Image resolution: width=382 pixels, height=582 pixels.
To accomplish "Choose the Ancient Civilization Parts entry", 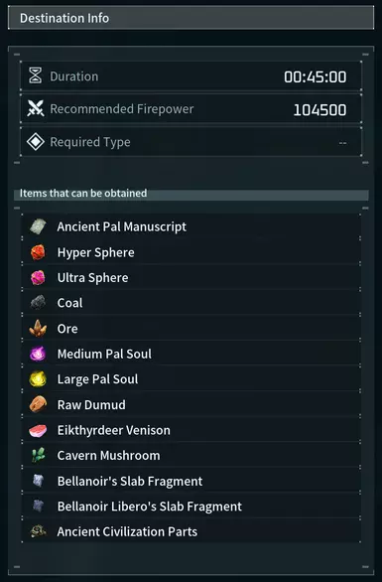I will tap(191, 531).
